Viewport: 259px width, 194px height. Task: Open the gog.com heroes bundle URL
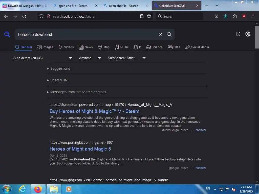coord(109,180)
